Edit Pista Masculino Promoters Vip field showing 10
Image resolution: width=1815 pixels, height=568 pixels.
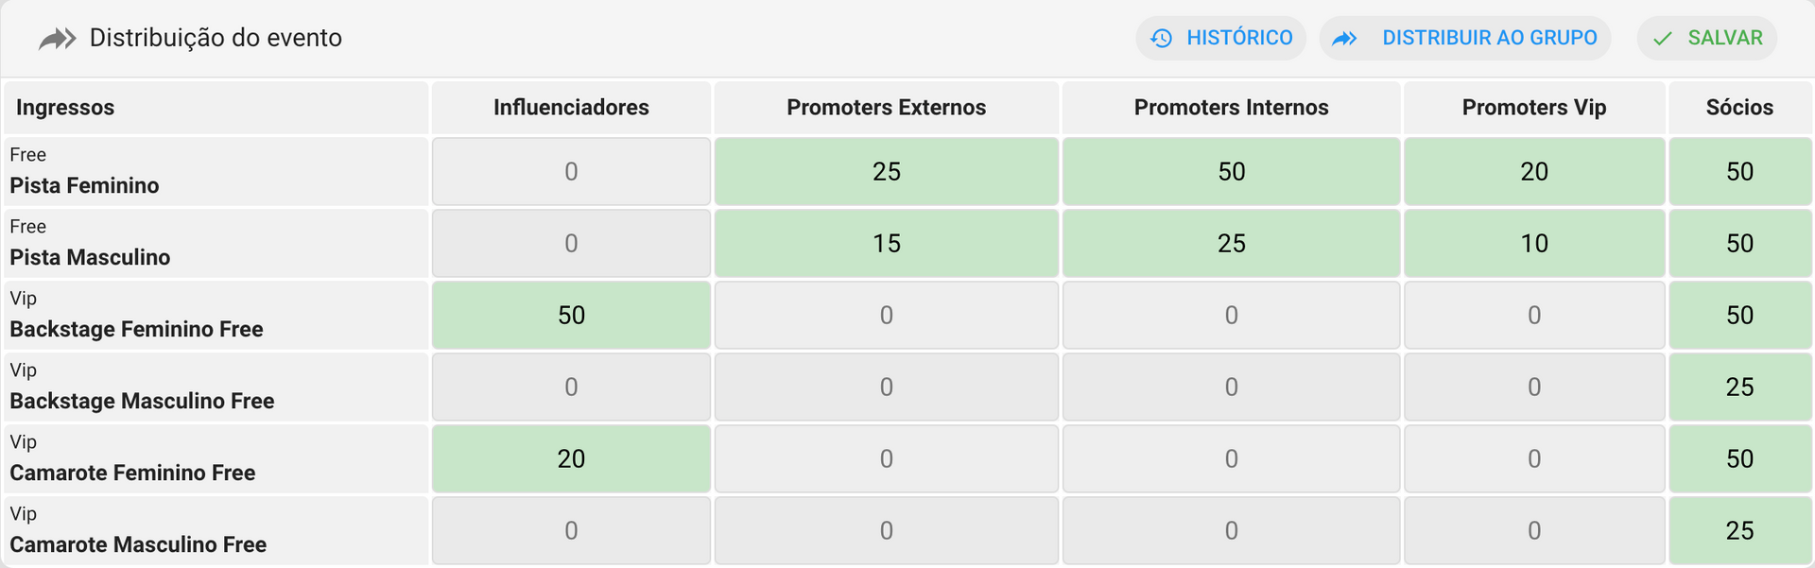coord(1534,243)
